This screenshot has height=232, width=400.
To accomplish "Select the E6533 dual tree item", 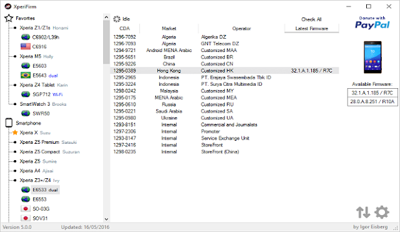I will coord(45,189).
